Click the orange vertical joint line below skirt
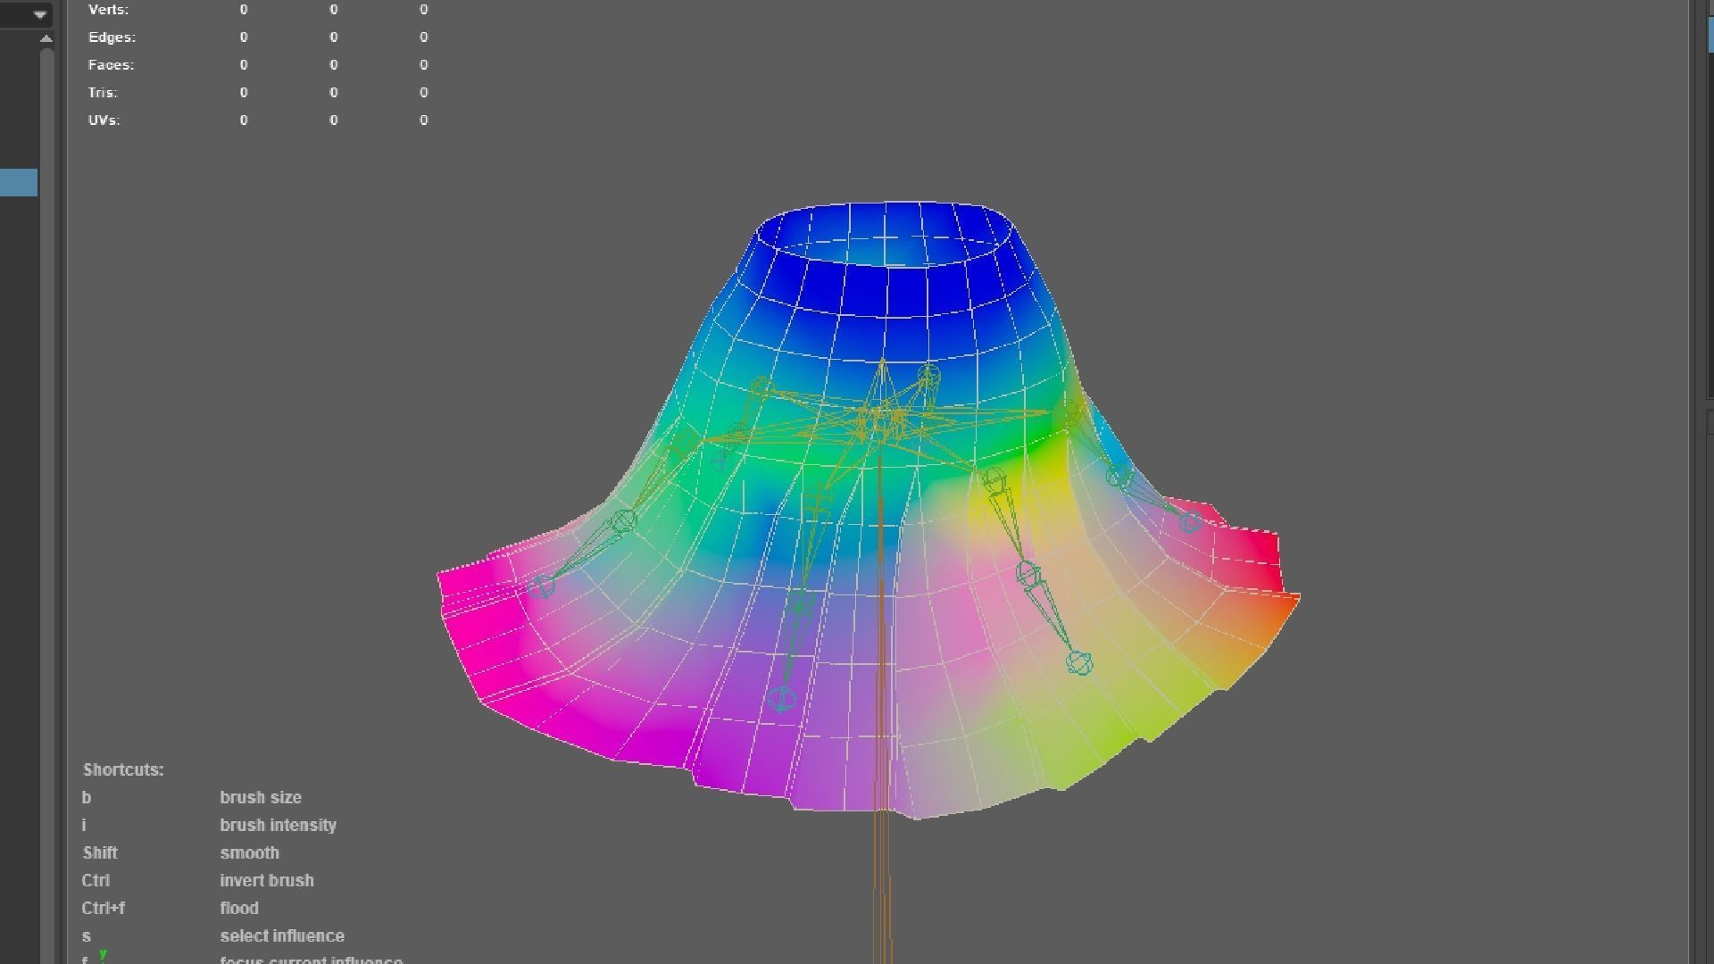The width and height of the screenshot is (1714, 964). [882, 875]
